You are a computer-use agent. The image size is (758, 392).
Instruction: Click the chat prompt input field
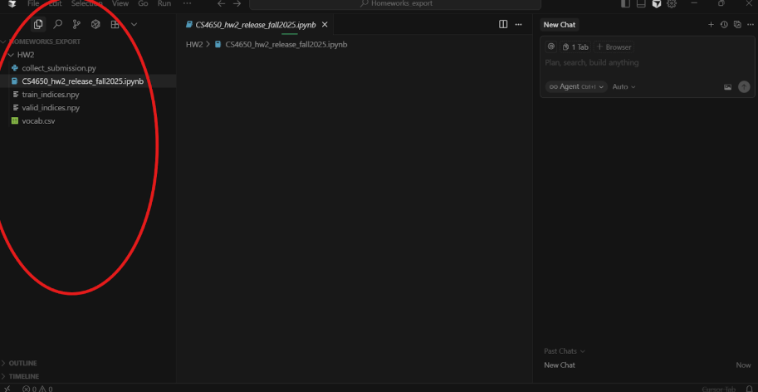point(647,63)
